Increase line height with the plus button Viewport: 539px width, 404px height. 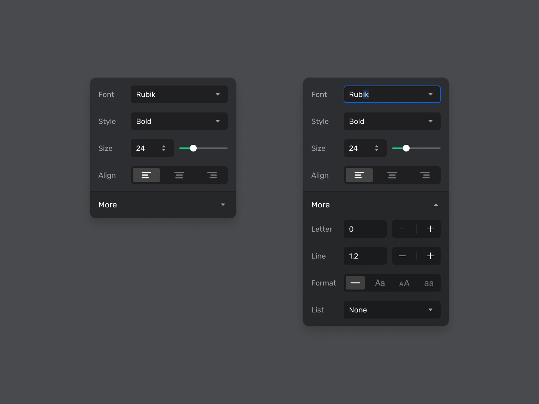tap(430, 256)
